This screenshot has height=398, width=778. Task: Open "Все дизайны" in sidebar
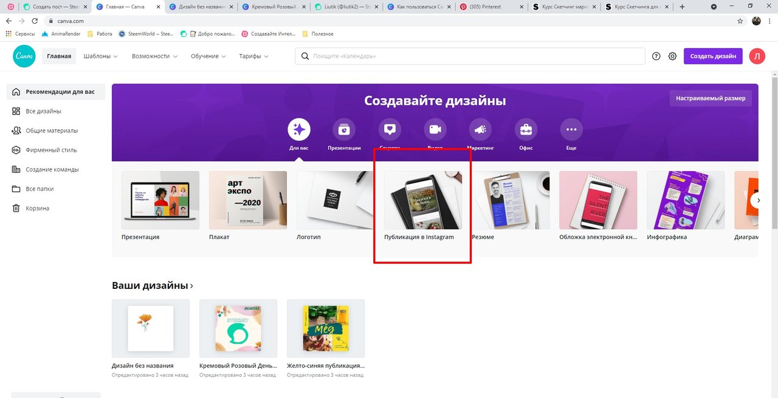55,111
